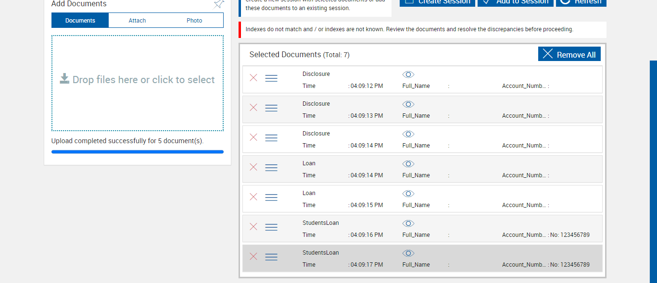Click the drop files upload area
The image size is (657, 283).
138,83
